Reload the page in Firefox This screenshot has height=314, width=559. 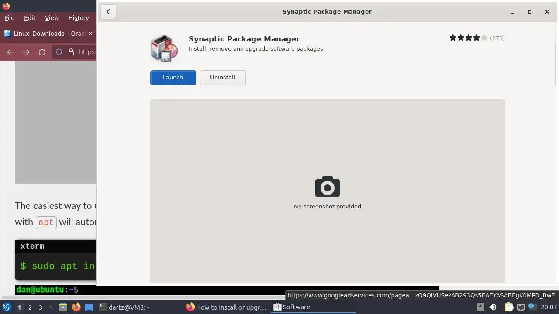(42, 52)
